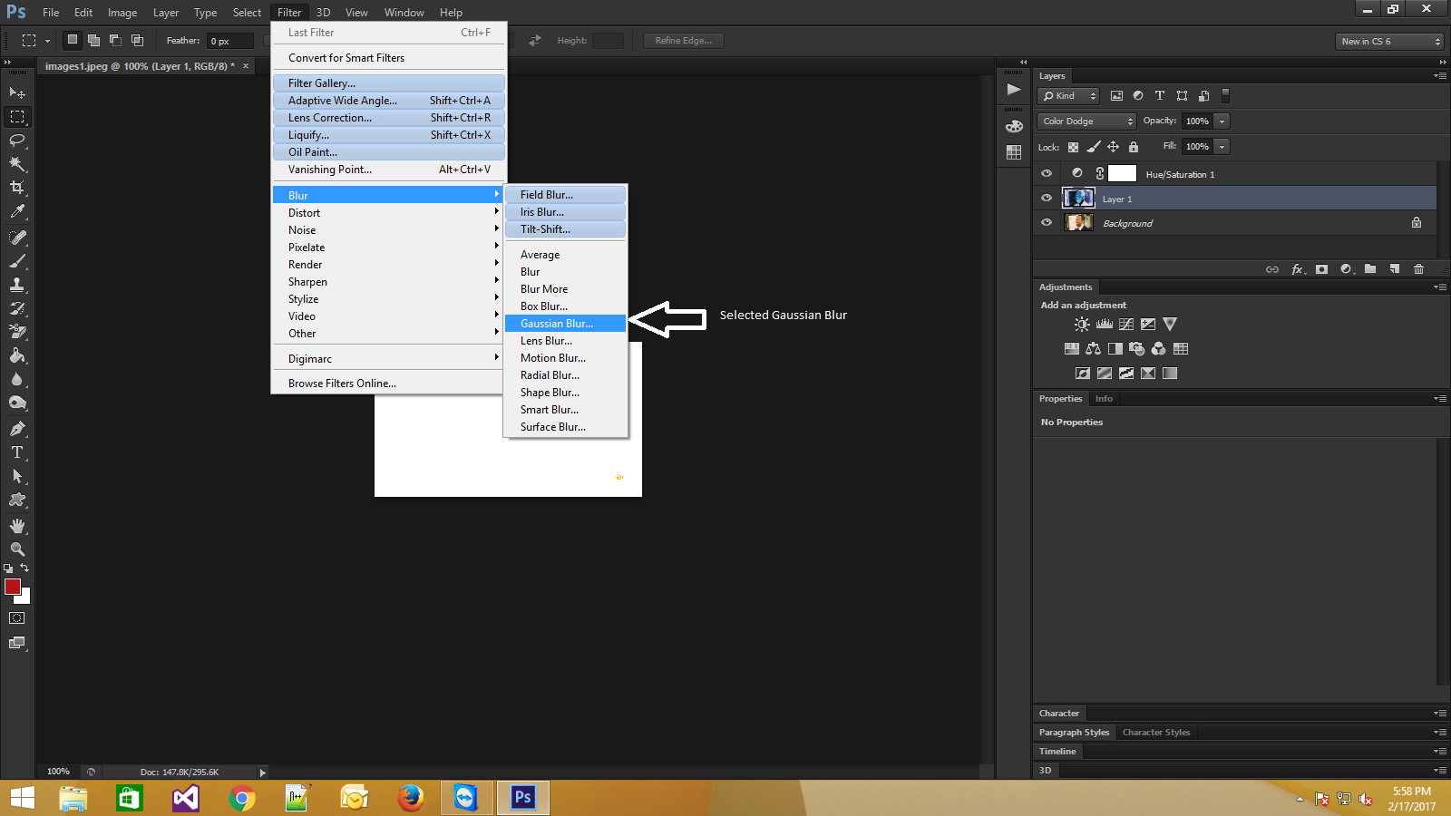The height and width of the screenshot is (816, 1451).
Task: Toggle lock transparent pixels
Action: coord(1073,147)
